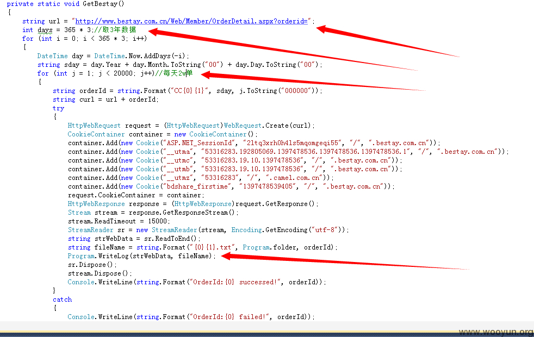Click the outer for loop 'i < 365 * 3'
The height and width of the screenshot is (337, 534).
coord(85,39)
